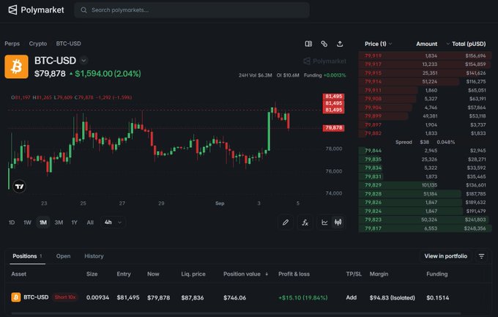Click the BTC-USD position row icon
The width and height of the screenshot is (498, 317).
point(16,297)
